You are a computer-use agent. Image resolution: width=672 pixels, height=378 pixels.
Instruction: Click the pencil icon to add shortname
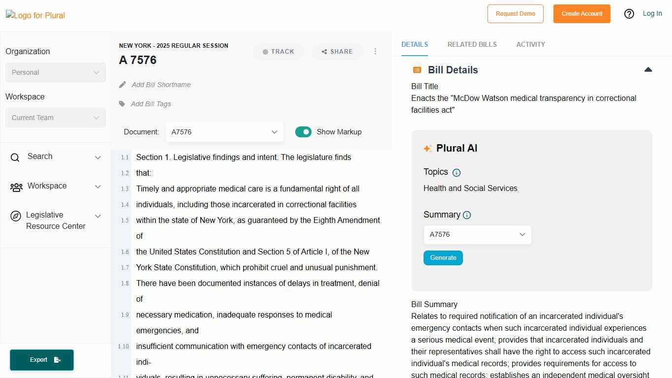(x=122, y=85)
